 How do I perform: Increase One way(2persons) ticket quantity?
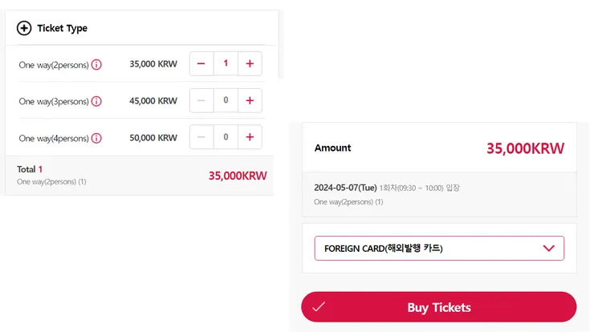coord(250,64)
